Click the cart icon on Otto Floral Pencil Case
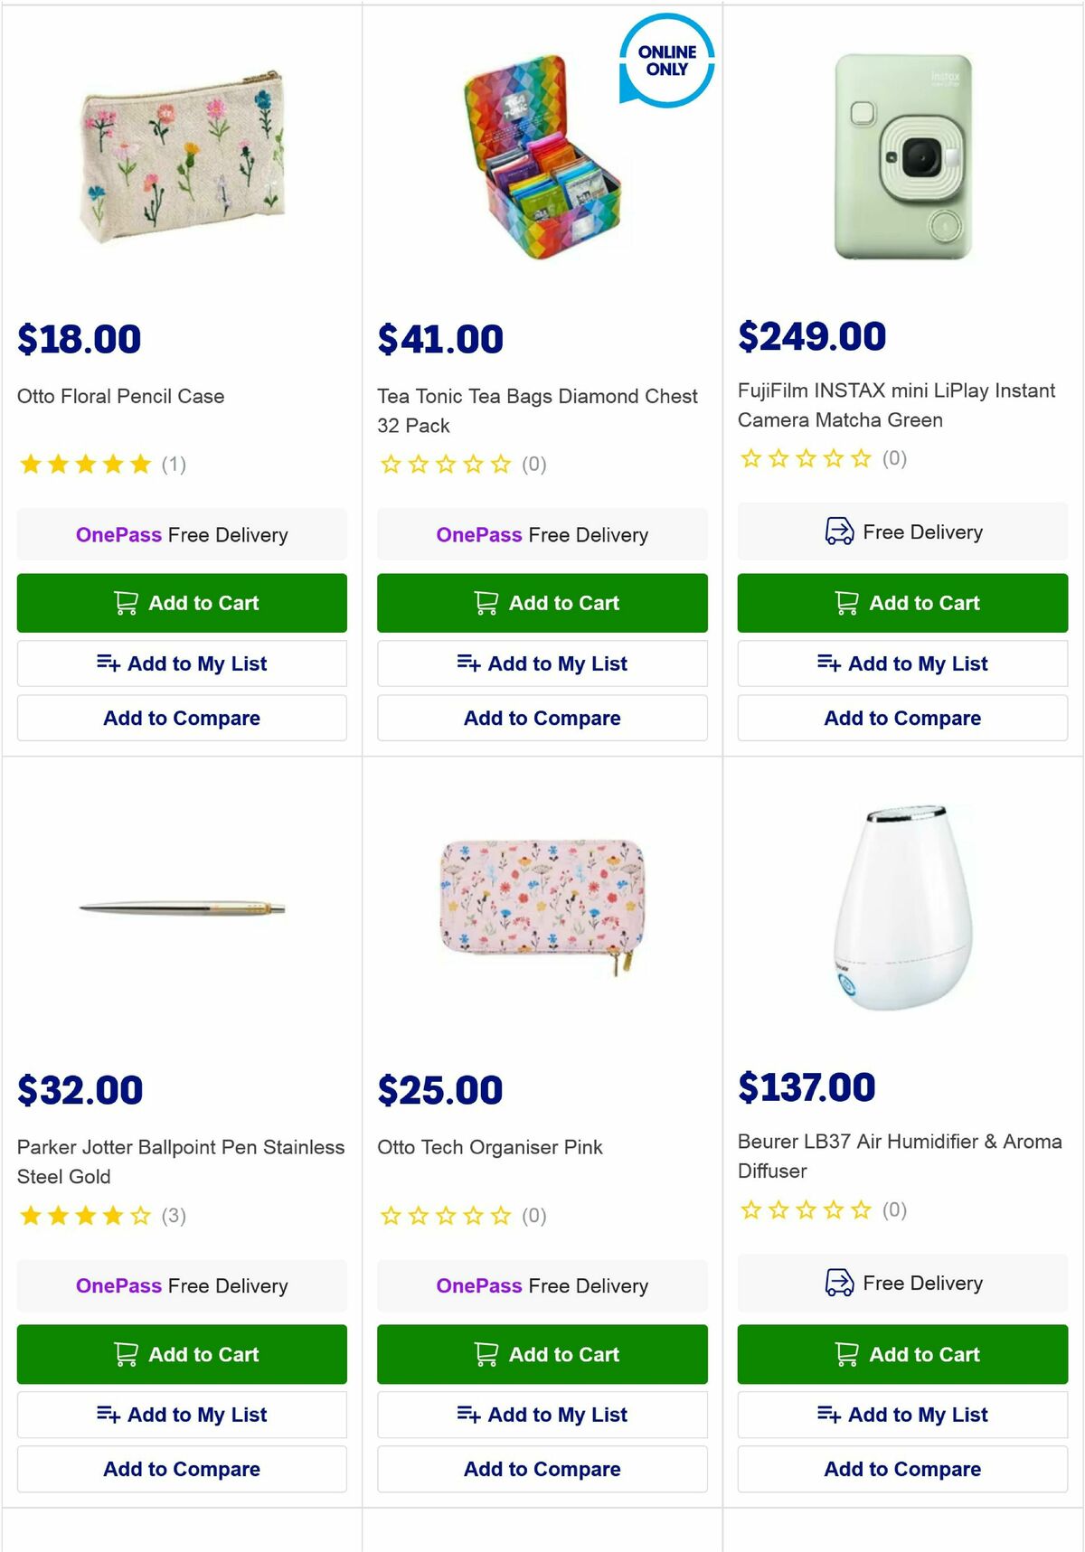 click(x=127, y=603)
